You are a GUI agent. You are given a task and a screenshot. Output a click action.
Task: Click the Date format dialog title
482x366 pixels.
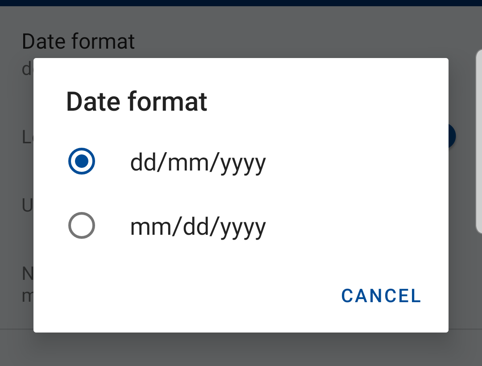point(137,101)
